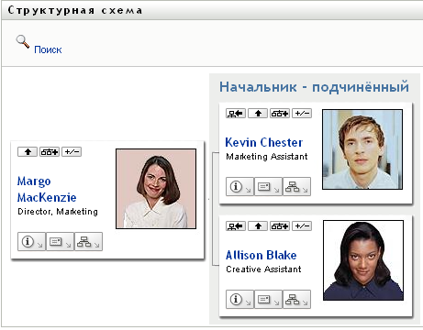Click the 'Начальник - подчинённый' heading
Screen dimensions: 423x330
[314, 87]
